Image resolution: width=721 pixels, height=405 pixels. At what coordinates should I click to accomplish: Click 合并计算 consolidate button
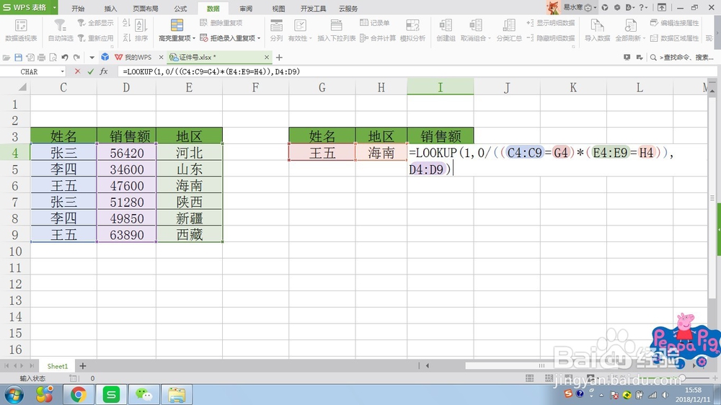tap(378, 38)
